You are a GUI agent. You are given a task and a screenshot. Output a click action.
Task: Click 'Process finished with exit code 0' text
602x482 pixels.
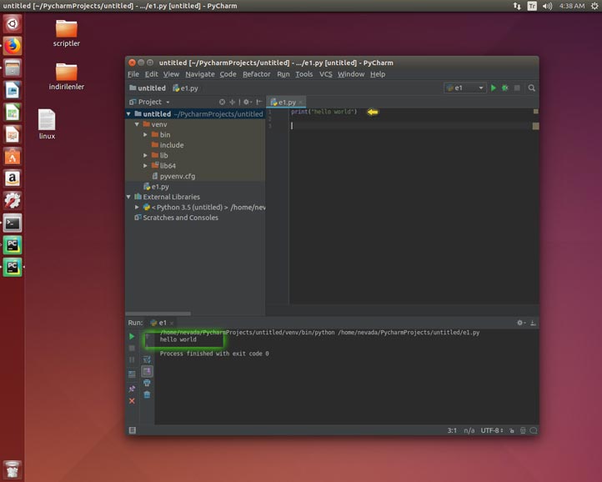click(x=214, y=354)
